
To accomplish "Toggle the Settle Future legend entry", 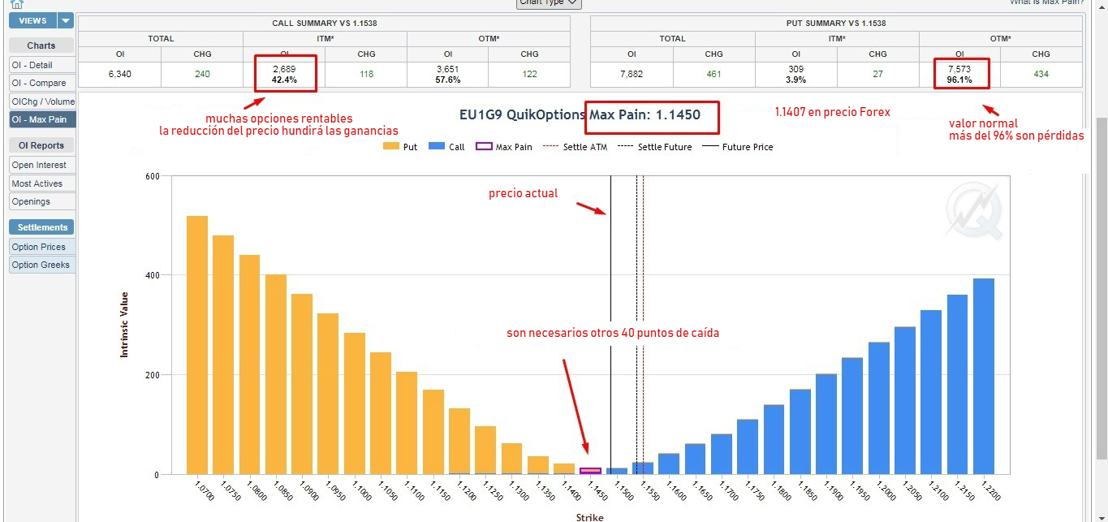I will (x=654, y=147).
